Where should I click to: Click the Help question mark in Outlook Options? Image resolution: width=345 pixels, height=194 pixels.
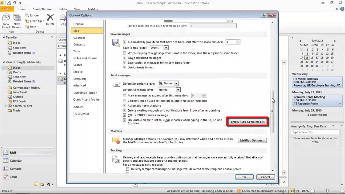coord(264,15)
